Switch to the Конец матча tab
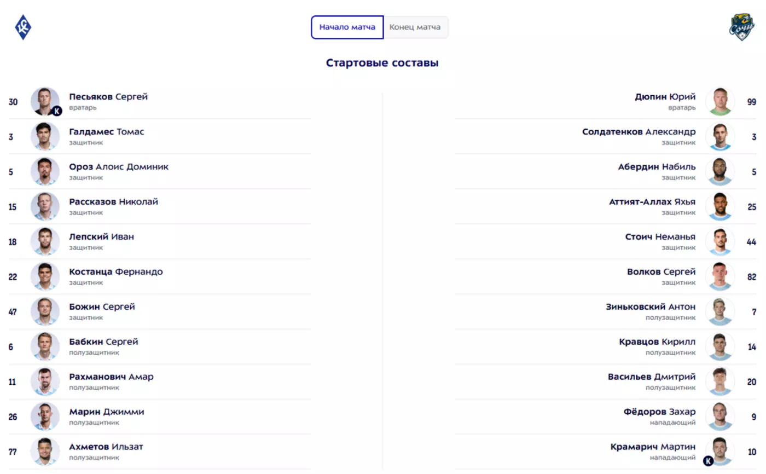The width and height of the screenshot is (766, 474). click(x=415, y=27)
